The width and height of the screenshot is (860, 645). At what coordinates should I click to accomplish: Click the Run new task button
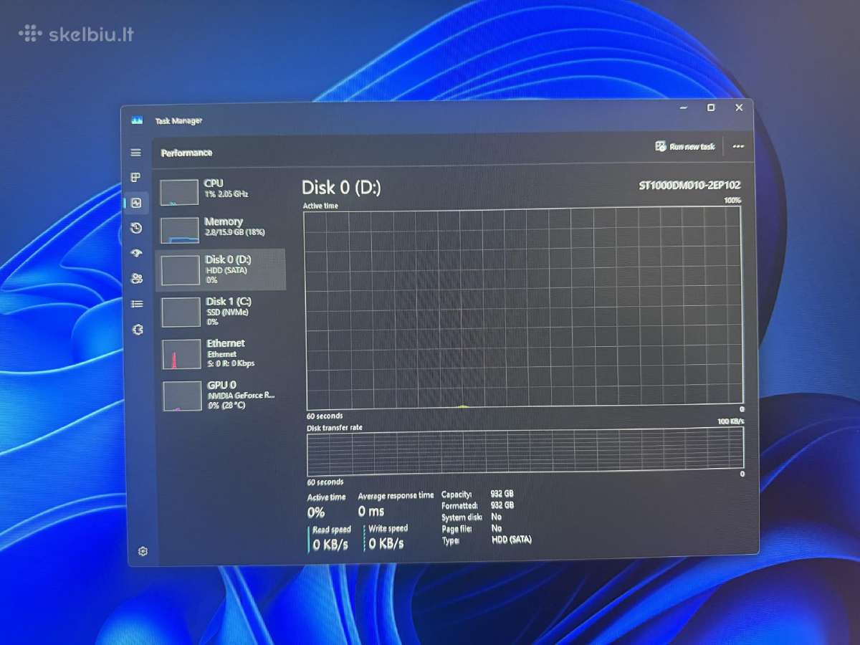click(685, 146)
